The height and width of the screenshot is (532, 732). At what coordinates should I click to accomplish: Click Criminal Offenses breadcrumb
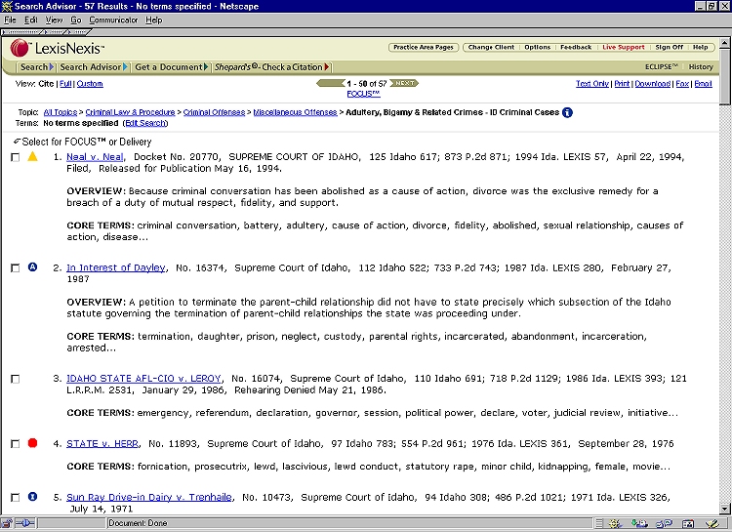click(x=214, y=112)
